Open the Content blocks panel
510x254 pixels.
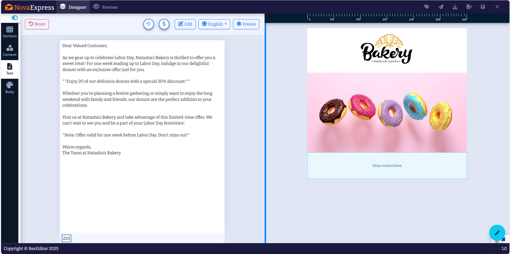point(10,51)
